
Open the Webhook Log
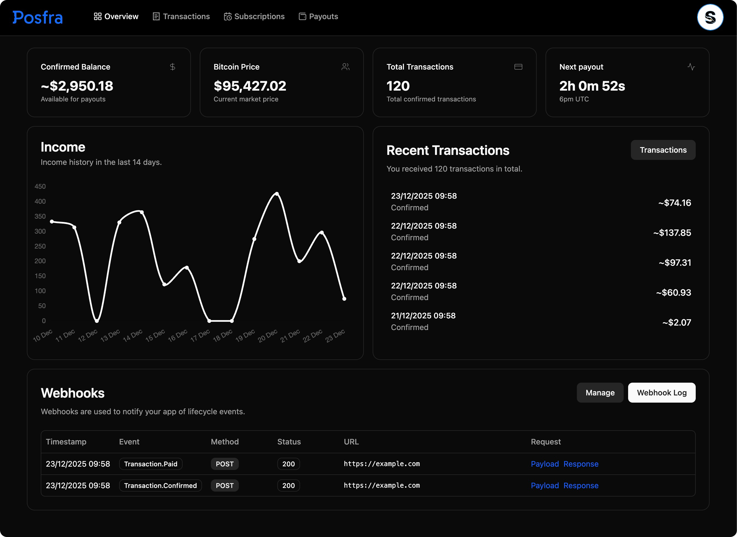coord(662,393)
